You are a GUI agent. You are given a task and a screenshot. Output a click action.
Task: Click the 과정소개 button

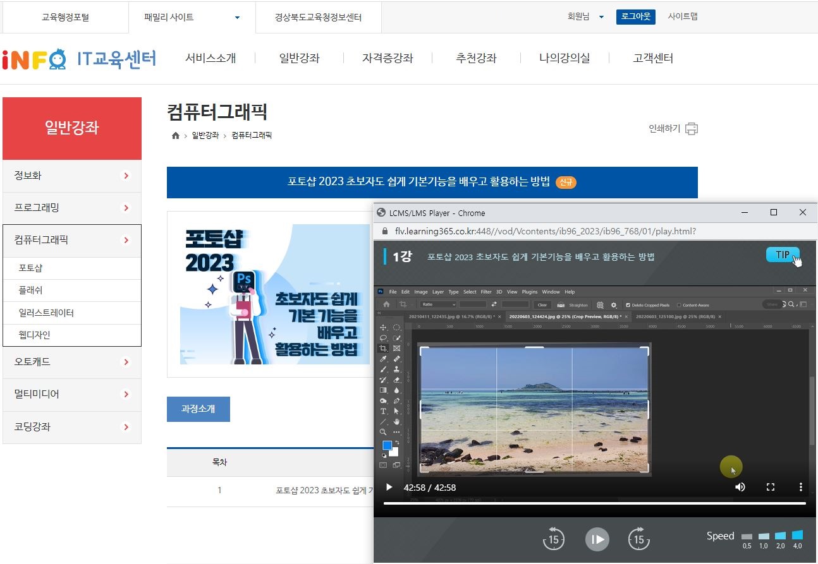pyautogui.click(x=198, y=409)
